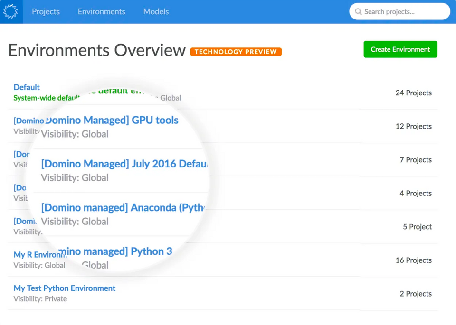Switch to the Environments navigation tab
This screenshot has height=325, width=456.
(x=101, y=11)
